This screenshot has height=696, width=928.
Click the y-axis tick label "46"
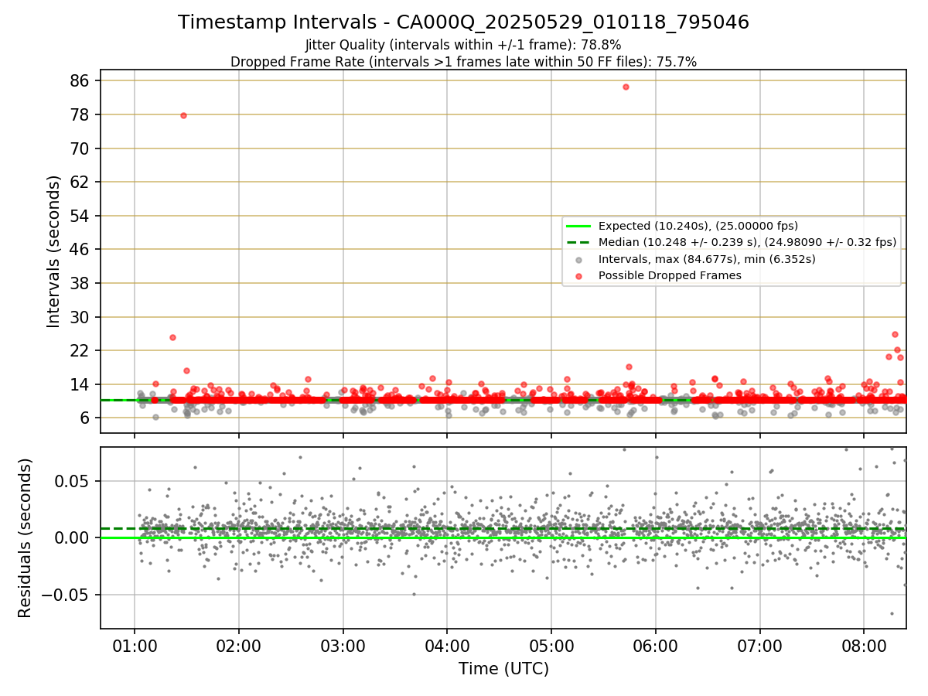coord(80,249)
